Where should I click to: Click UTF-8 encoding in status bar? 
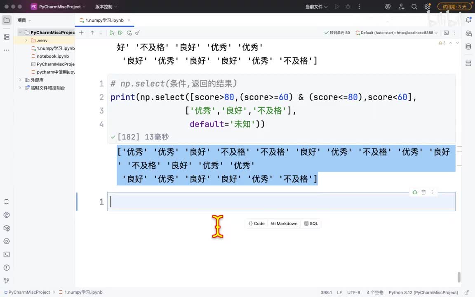pos(353,292)
